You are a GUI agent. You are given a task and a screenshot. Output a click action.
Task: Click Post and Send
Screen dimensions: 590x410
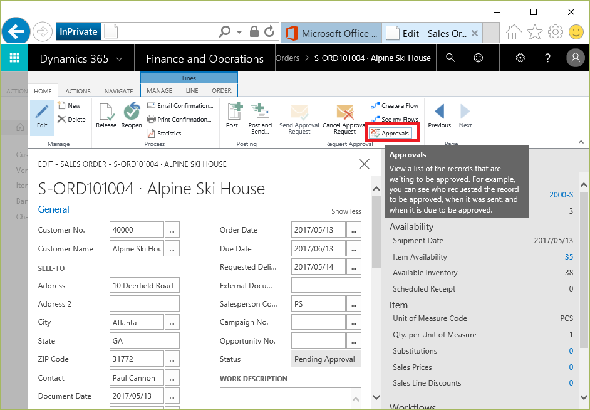click(x=260, y=118)
